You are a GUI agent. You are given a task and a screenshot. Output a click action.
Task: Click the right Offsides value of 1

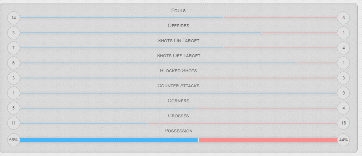pyautogui.click(x=343, y=33)
